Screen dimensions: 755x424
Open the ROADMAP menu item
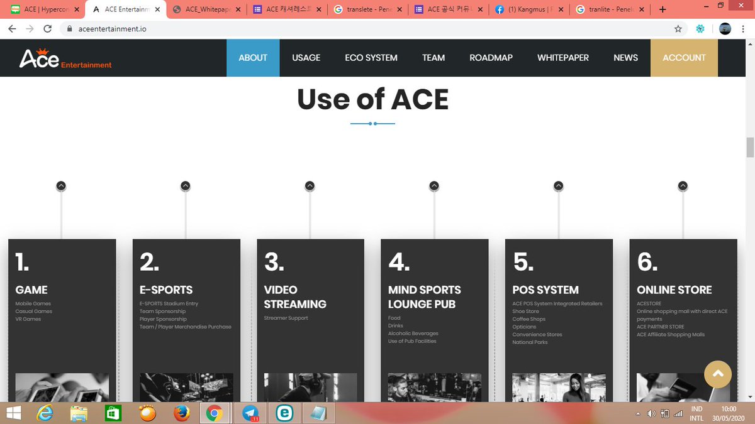[491, 58]
